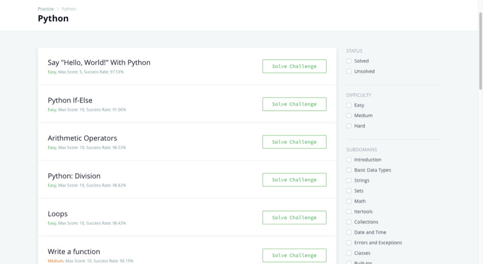Click the Practice breadcrumb link
The image size is (483, 264).
point(46,9)
